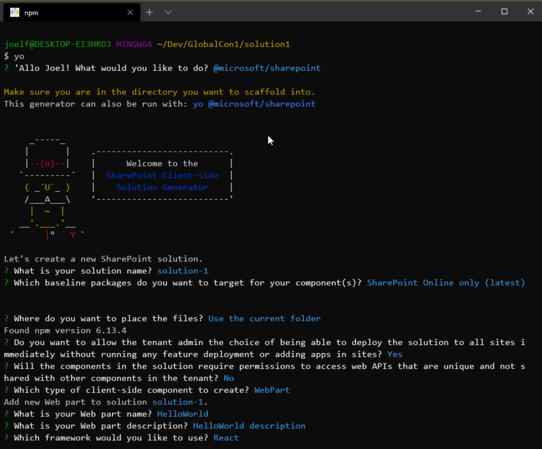Click 'Solution Generator' banner text
Viewport: 542px width, 449px height.
tap(162, 187)
